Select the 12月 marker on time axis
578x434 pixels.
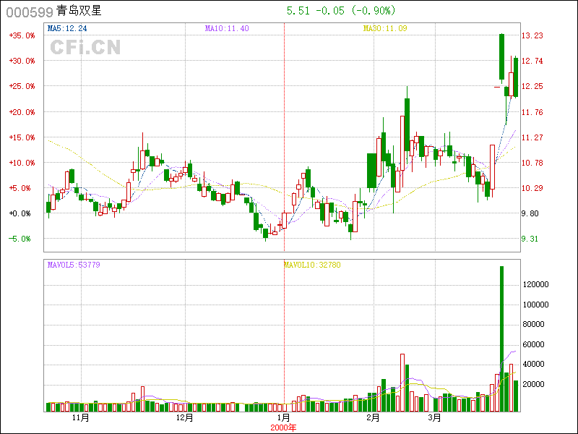tap(185, 418)
